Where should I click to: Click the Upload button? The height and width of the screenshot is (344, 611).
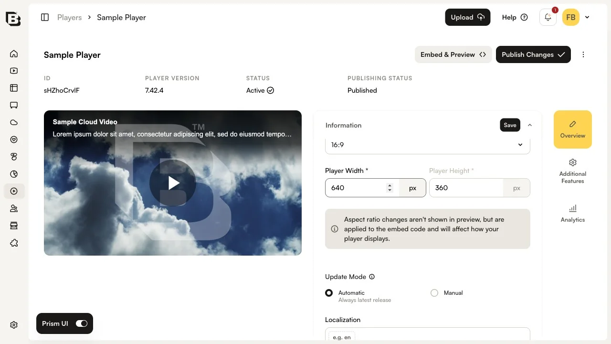468,17
